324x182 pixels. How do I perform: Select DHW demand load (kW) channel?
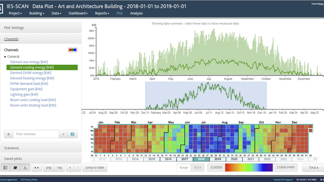click(29, 83)
